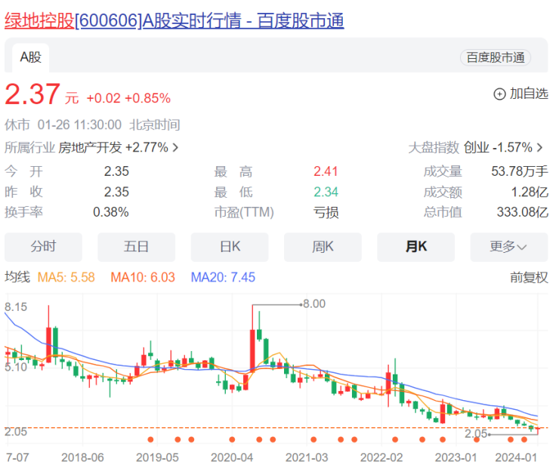559x468 pixels.
Task: Click the 最高 value 2.41
Action: coord(326,171)
